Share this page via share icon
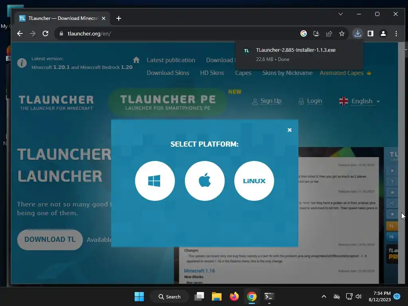 click(x=329, y=33)
